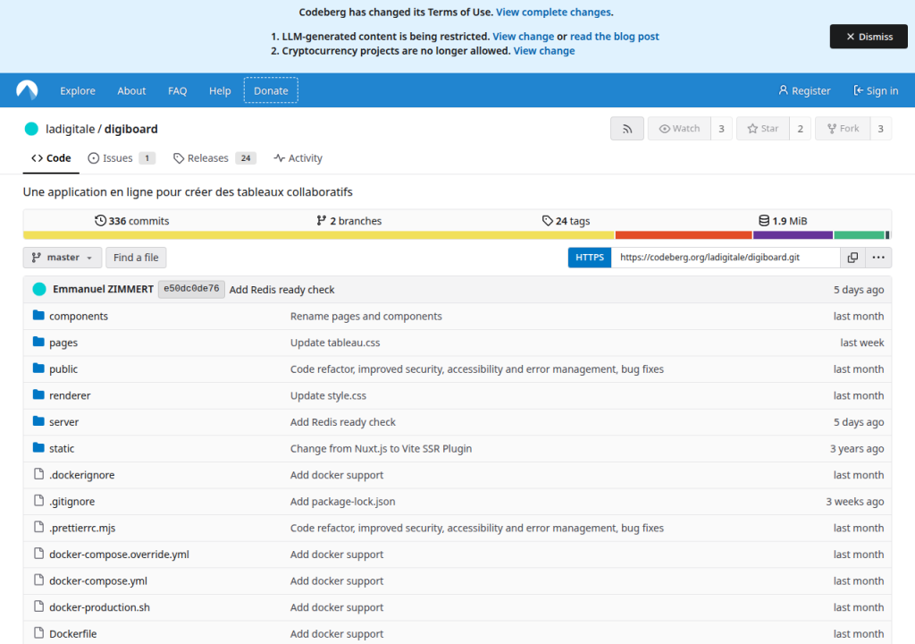915x644 pixels.
Task: Click the RSS feed icon button
Action: tap(627, 129)
